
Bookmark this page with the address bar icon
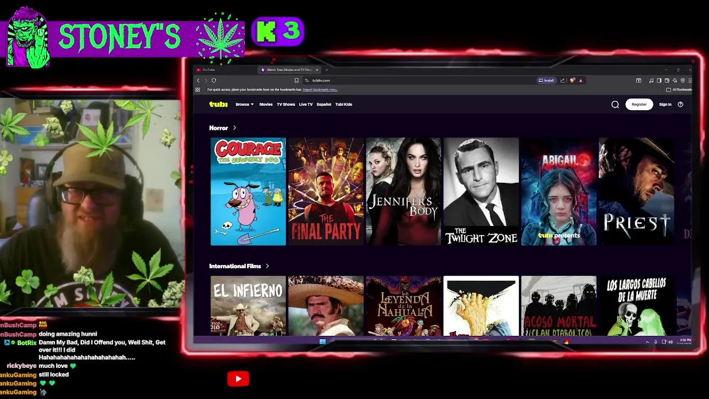[296, 80]
